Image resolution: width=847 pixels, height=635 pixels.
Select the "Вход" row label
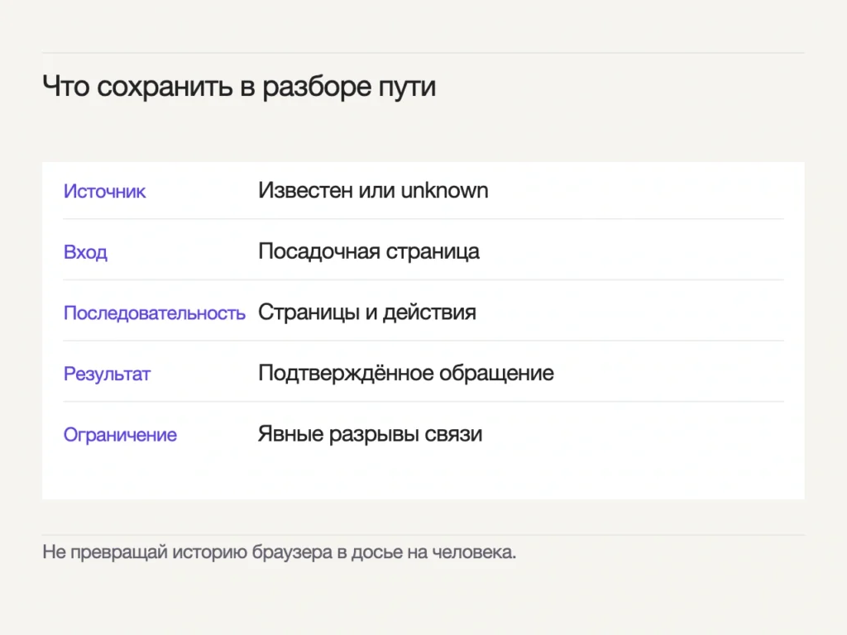tap(85, 252)
